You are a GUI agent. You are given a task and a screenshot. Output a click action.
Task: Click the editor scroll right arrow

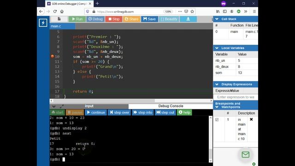pos(211,101)
